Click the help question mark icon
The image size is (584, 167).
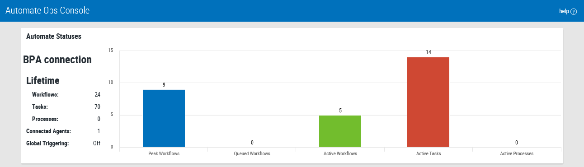(574, 12)
